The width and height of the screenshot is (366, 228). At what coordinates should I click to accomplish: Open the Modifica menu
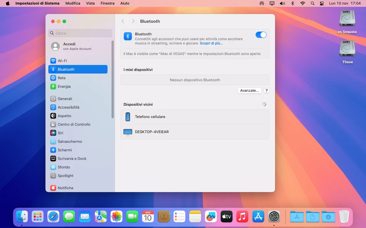[x=72, y=3]
